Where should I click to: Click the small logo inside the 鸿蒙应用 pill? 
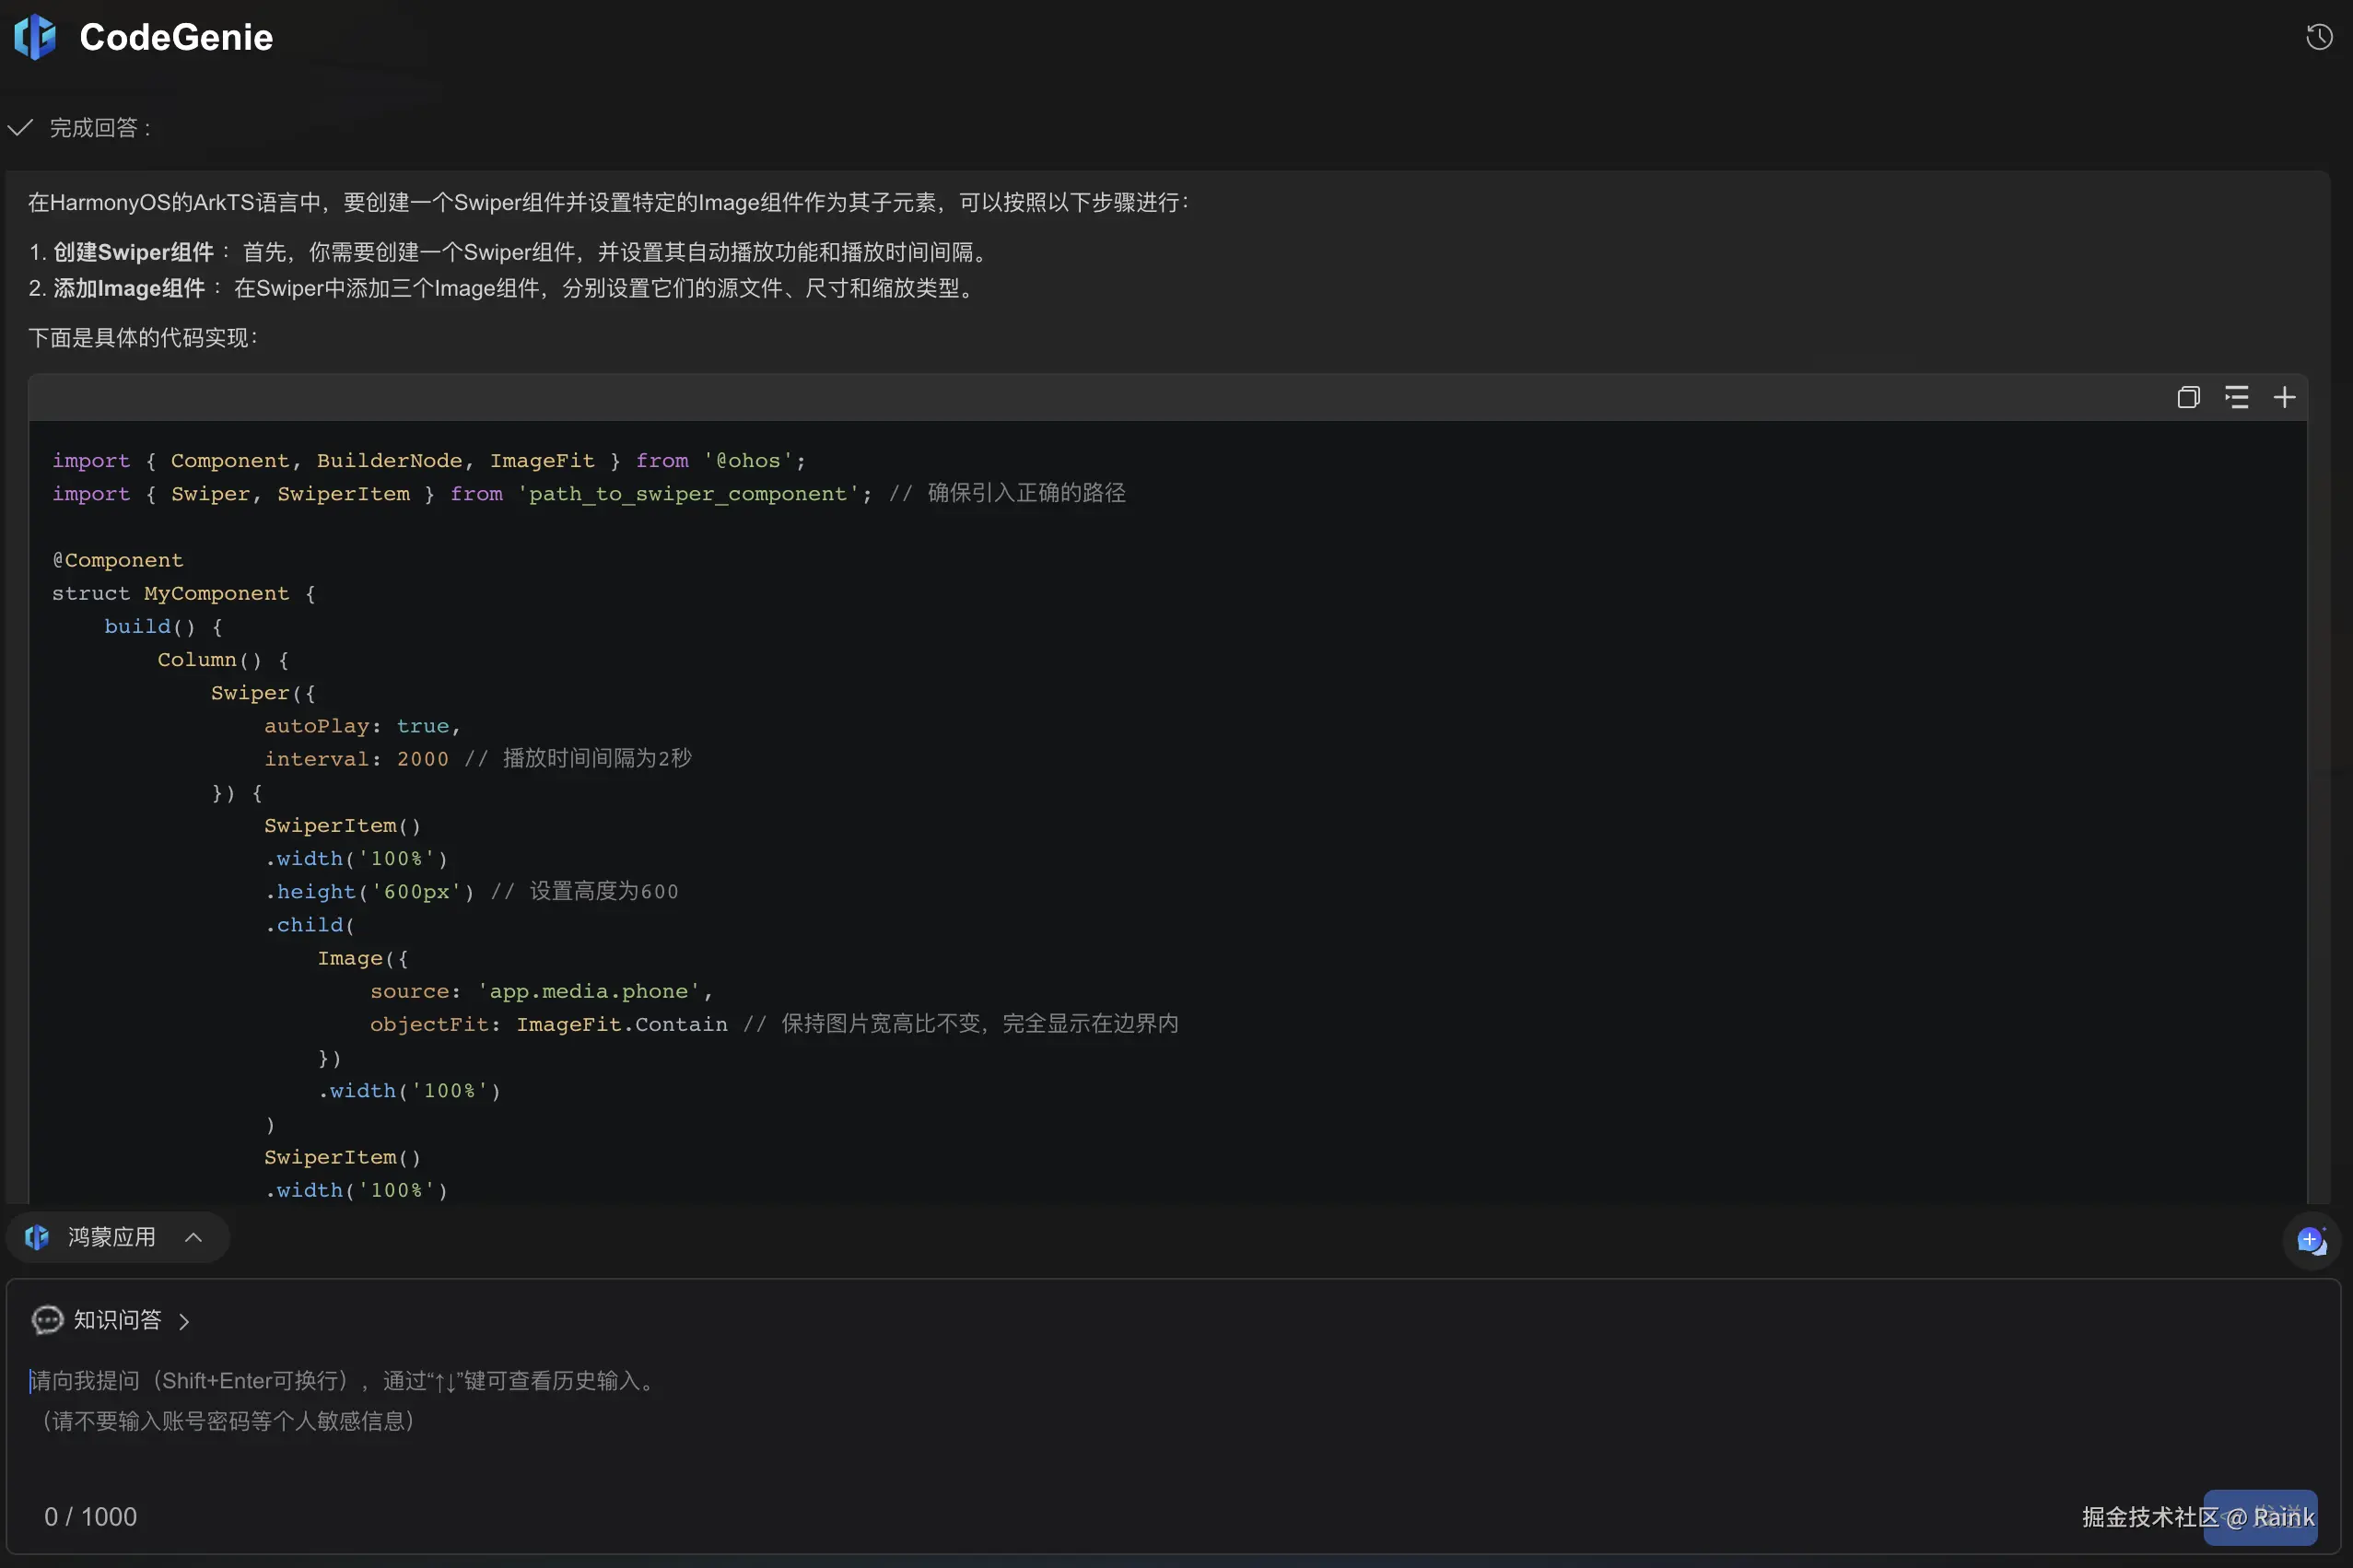pos(37,1238)
